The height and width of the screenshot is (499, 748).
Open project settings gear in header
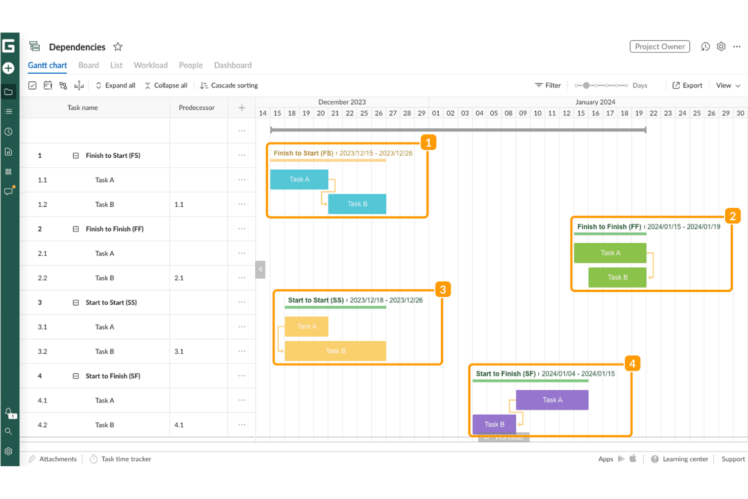pyautogui.click(x=721, y=47)
